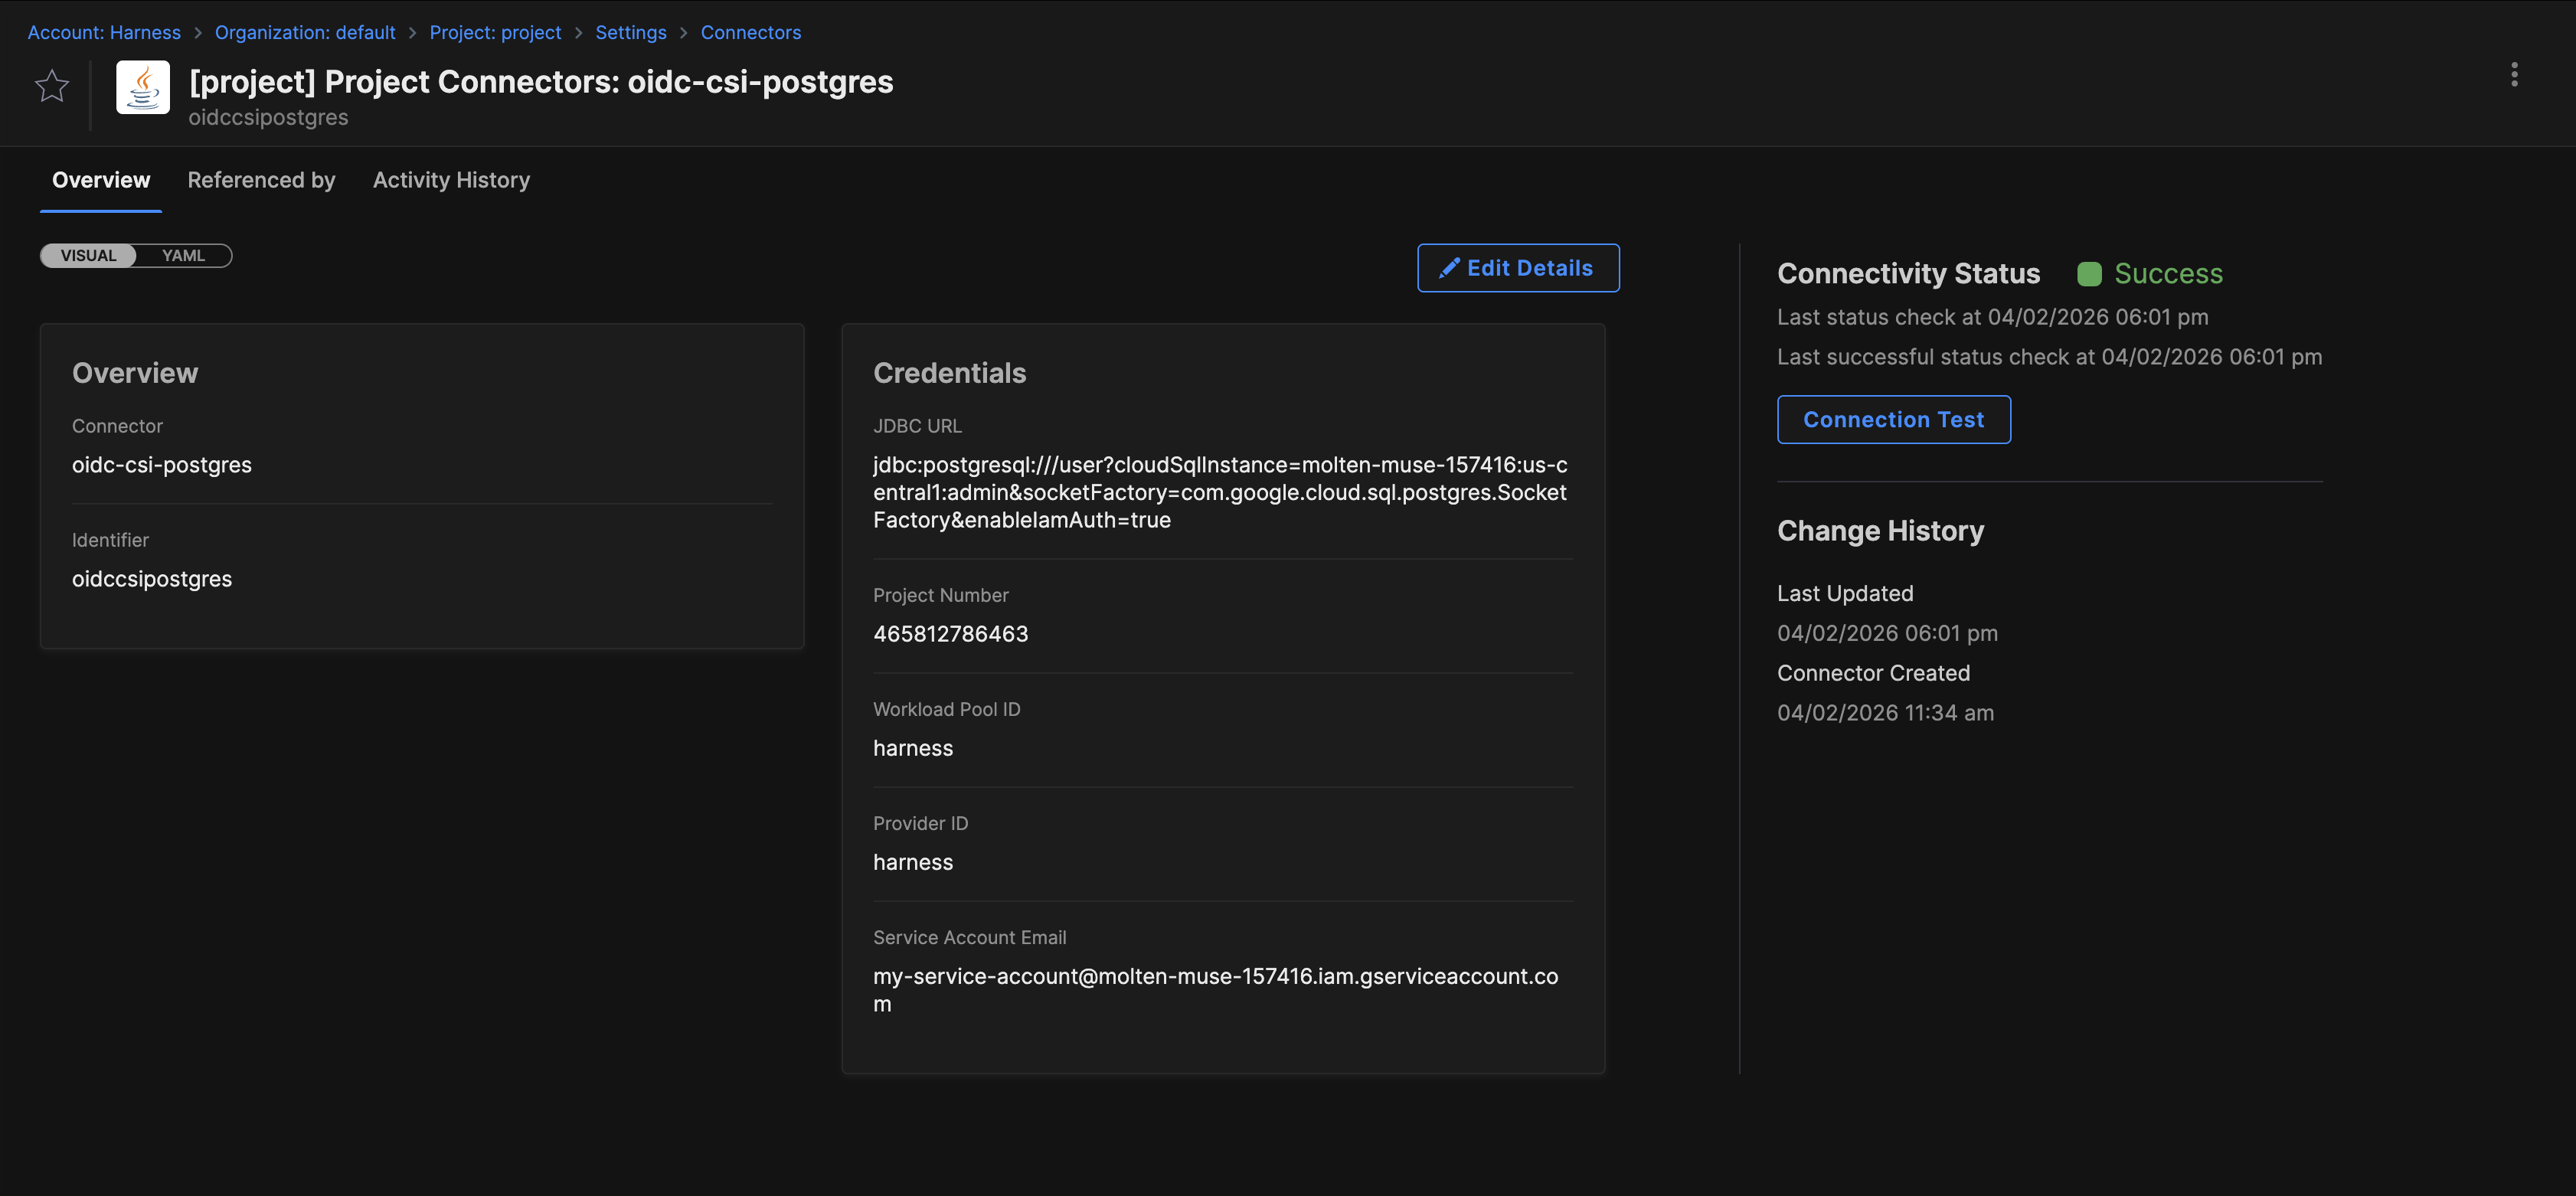
Task: Select the JDBC URL value text
Action: coord(1220,492)
